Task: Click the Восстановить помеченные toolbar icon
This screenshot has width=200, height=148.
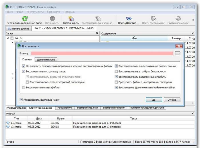Action: [98, 19]
